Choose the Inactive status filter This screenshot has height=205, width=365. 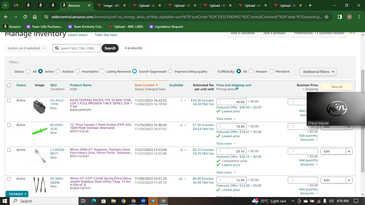point(58,71)
